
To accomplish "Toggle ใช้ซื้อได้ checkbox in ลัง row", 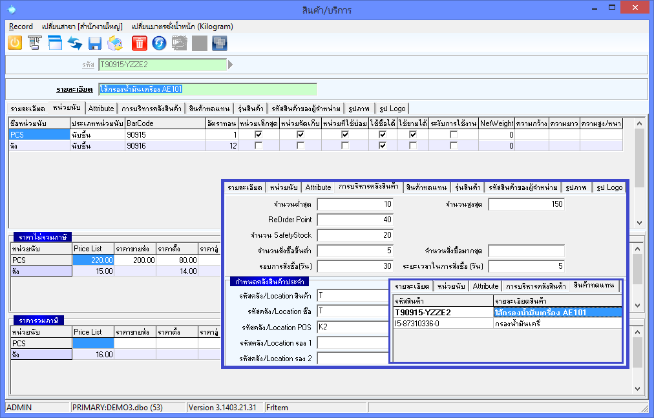I will [x=383, y=146].
